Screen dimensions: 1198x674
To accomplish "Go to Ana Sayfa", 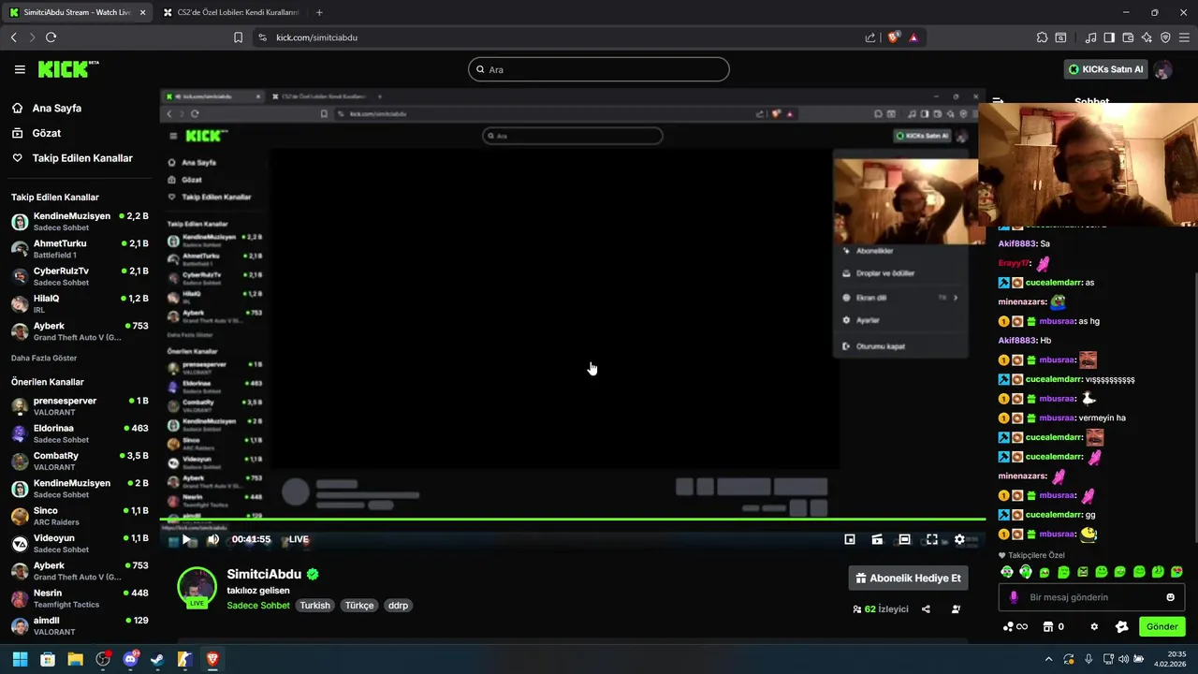I will [x=57, y=109].
